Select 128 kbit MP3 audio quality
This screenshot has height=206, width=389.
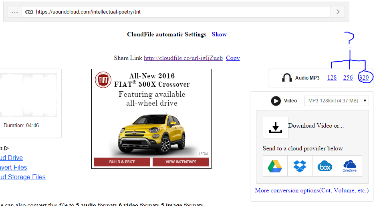point(332,78)
